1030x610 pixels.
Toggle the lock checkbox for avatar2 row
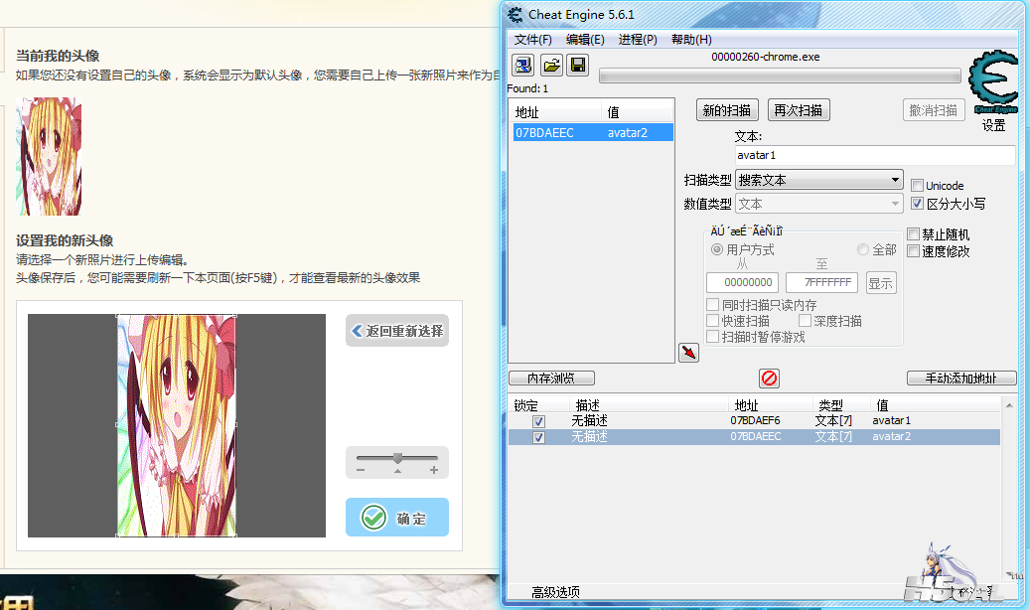pyautogui.click(x=538, y=437)
